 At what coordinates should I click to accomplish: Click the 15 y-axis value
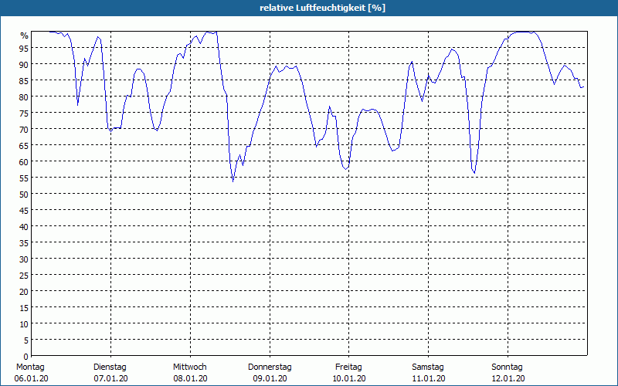(24, 308)
